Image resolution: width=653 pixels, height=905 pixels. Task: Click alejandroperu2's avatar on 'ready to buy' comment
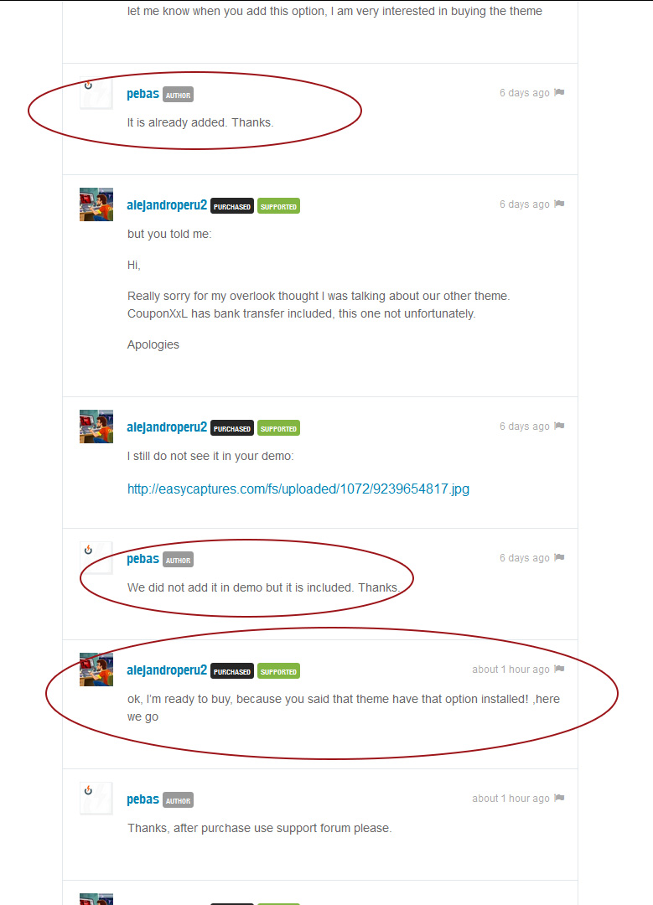click(x=96, y=670)
